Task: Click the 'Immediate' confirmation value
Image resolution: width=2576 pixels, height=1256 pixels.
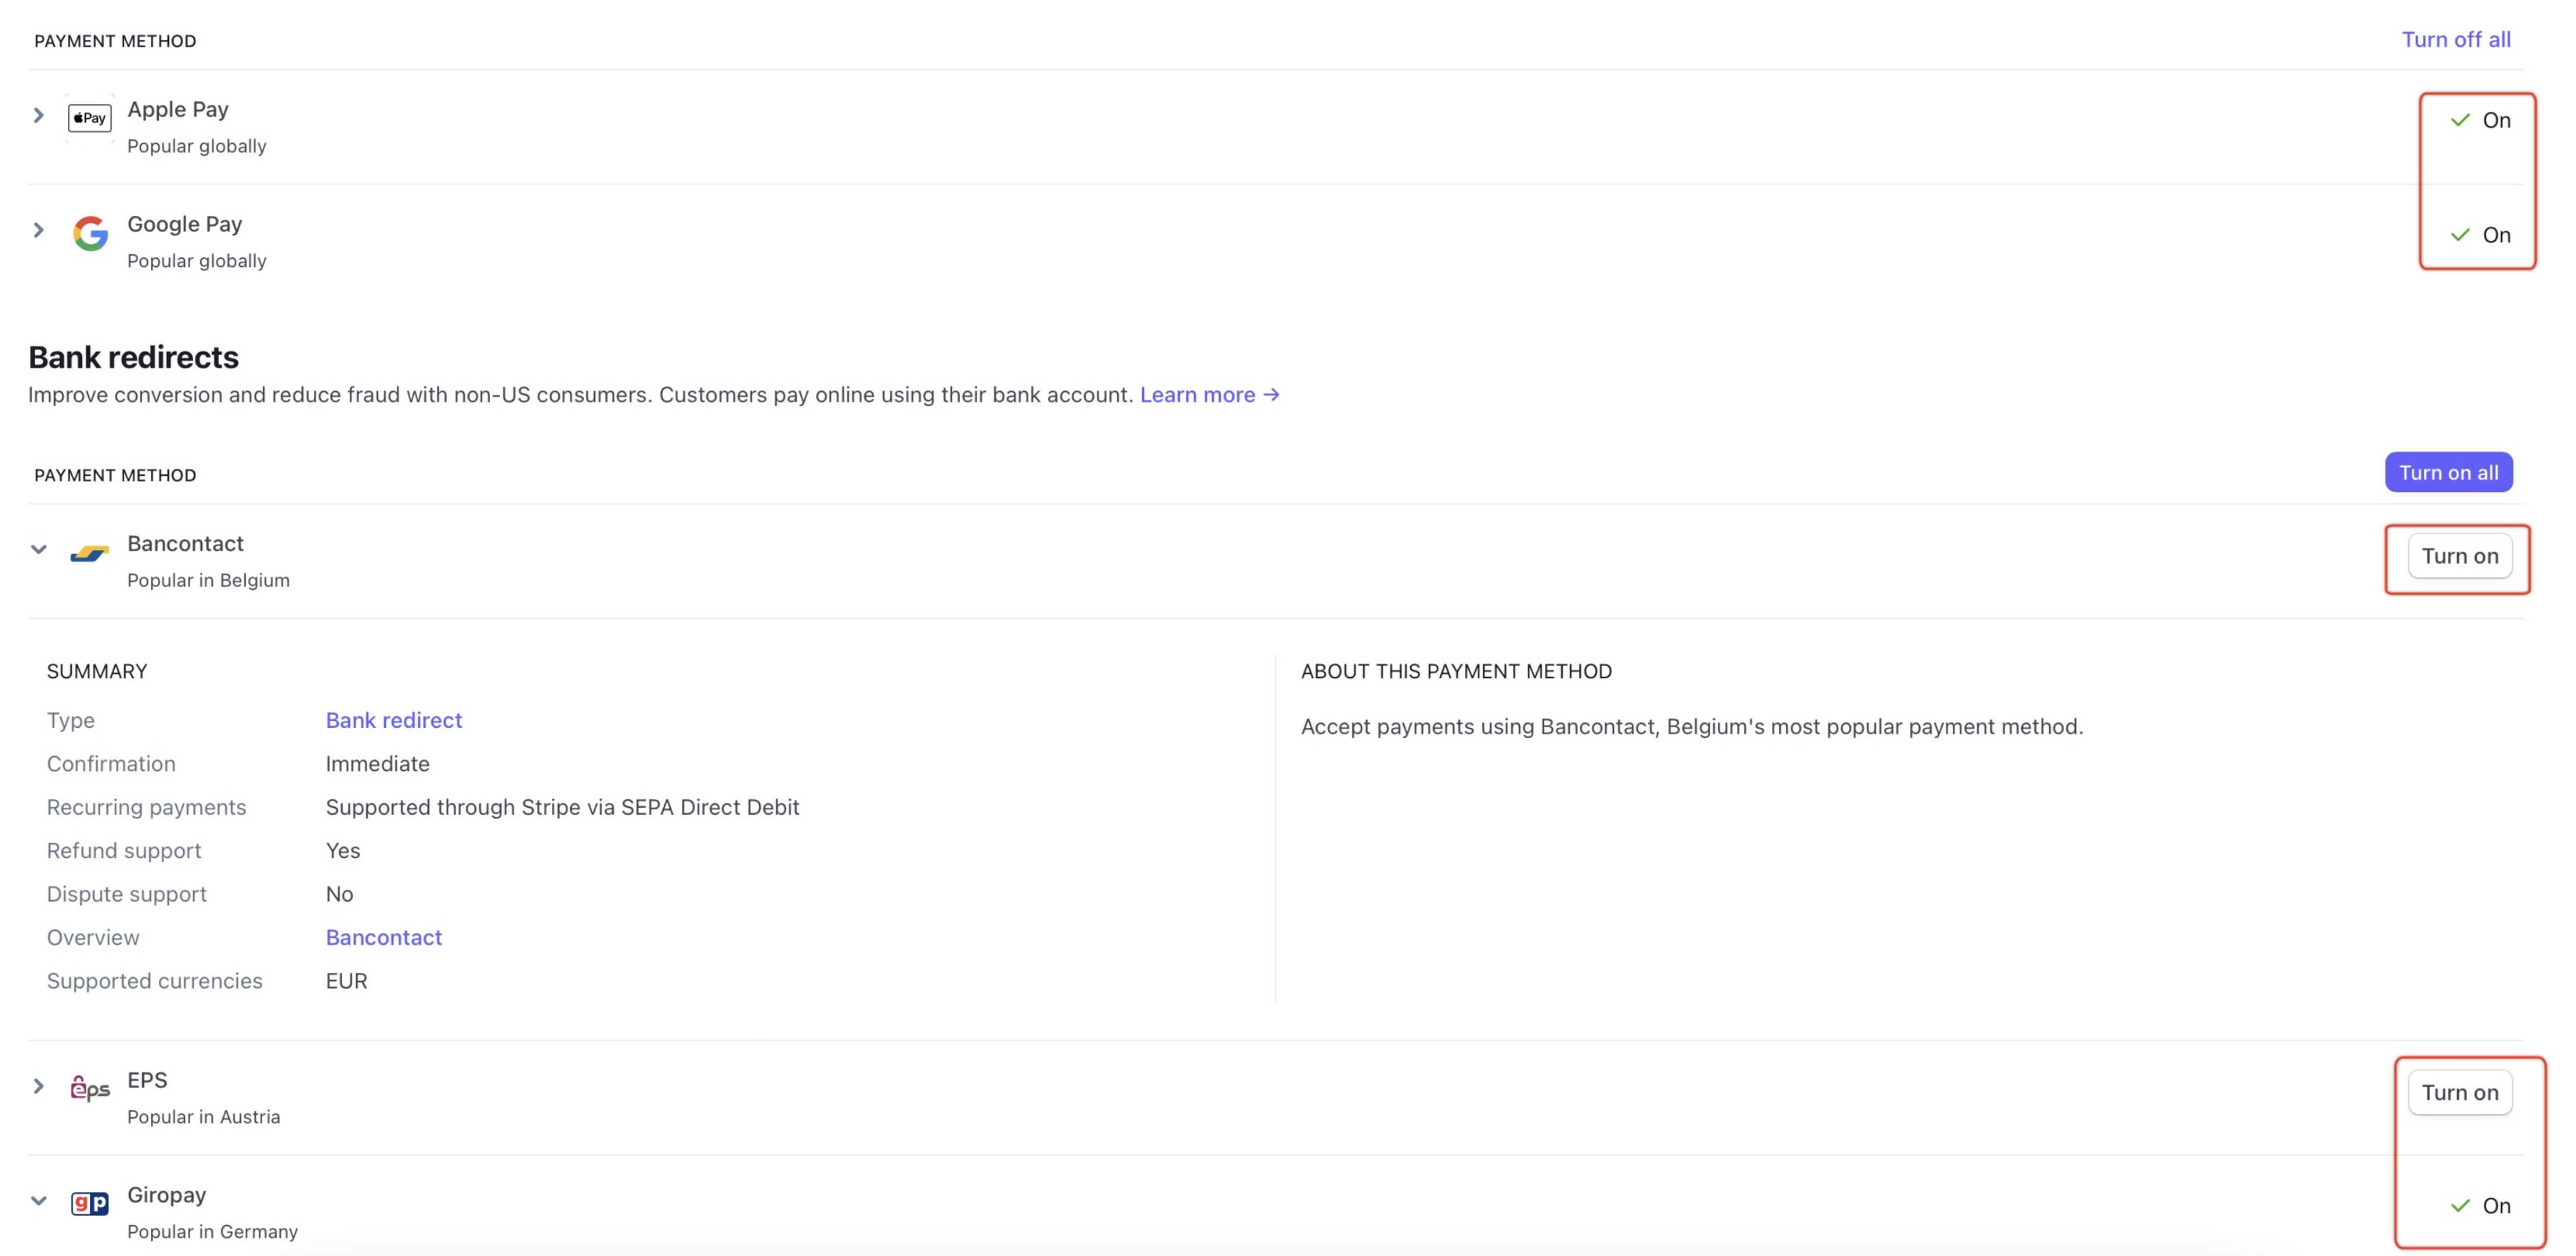Action: coord(378,764)
